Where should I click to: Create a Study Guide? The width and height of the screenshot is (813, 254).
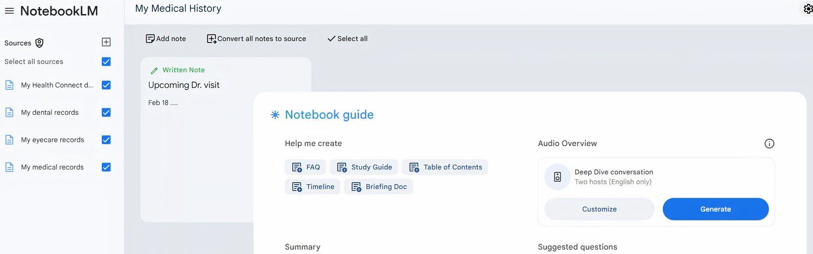364,167
